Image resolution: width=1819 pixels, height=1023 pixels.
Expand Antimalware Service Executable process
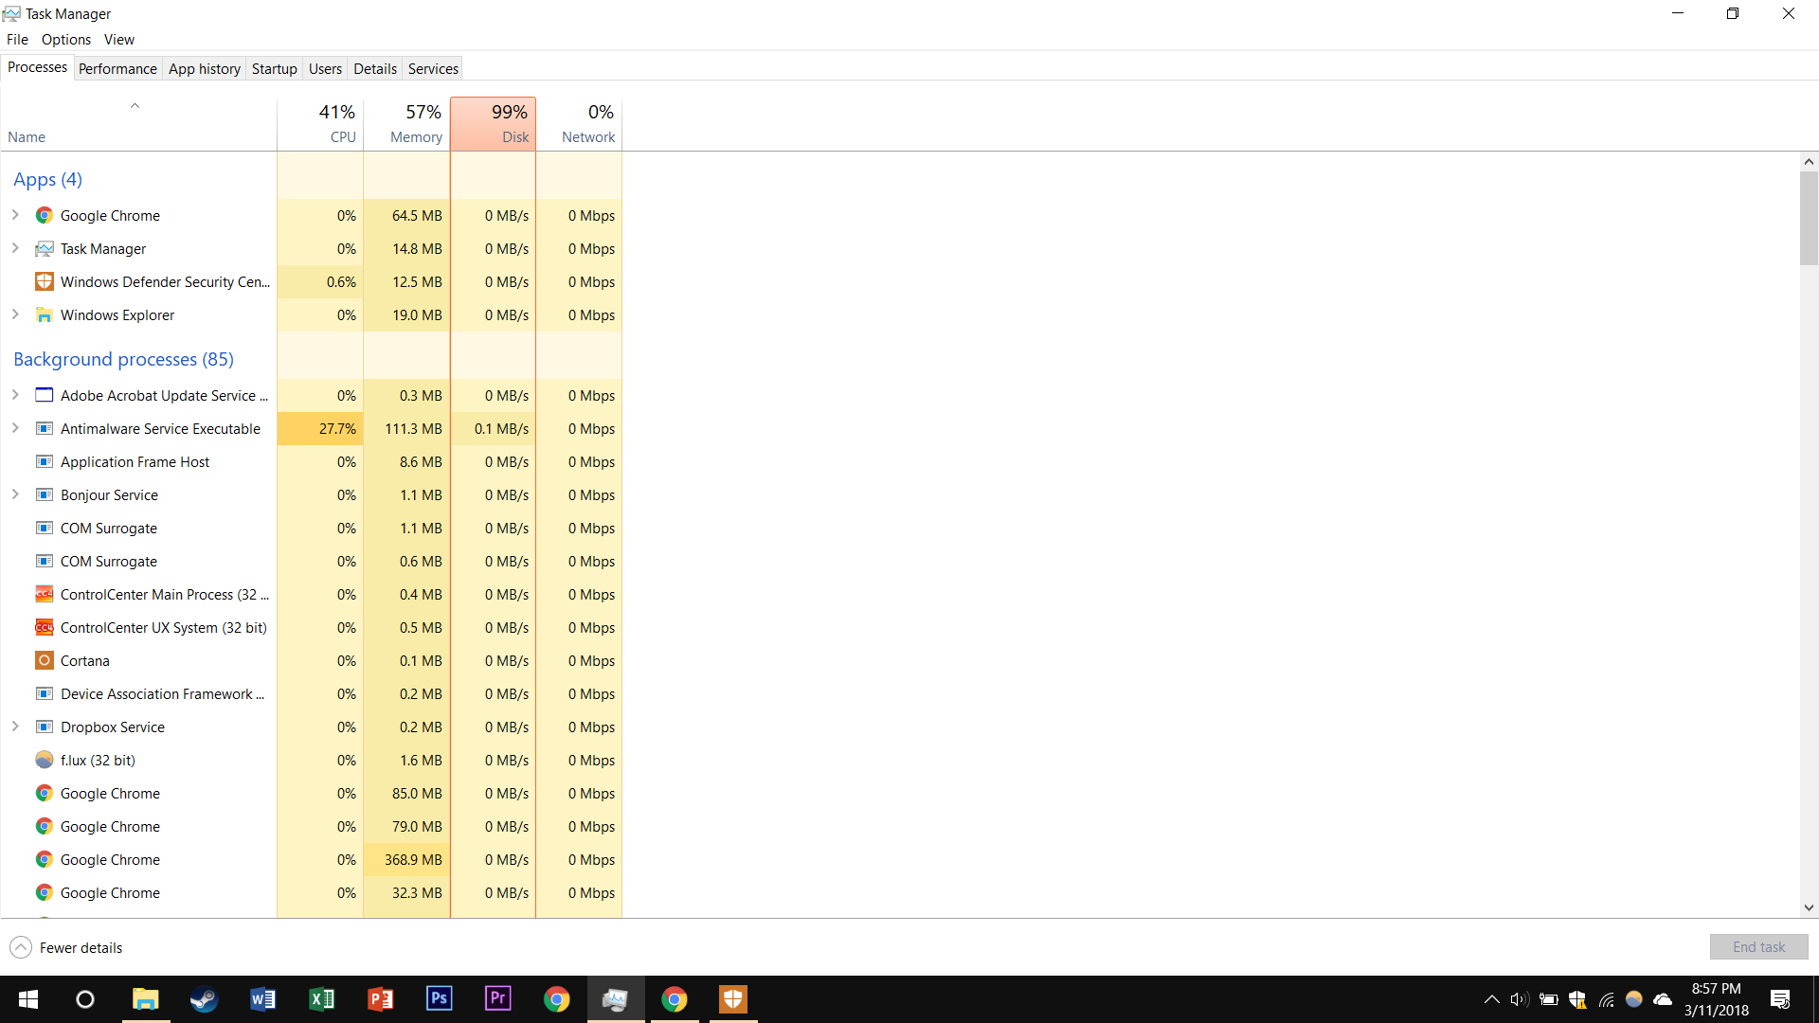click(15, 429)
